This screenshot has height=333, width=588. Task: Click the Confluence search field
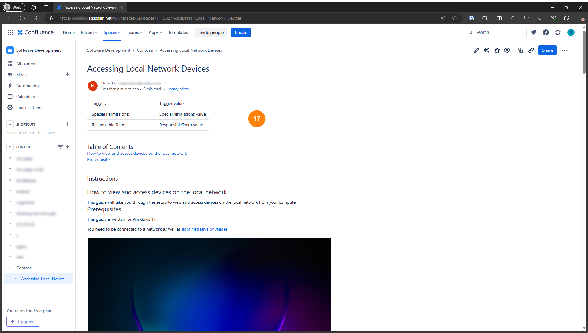499,32
